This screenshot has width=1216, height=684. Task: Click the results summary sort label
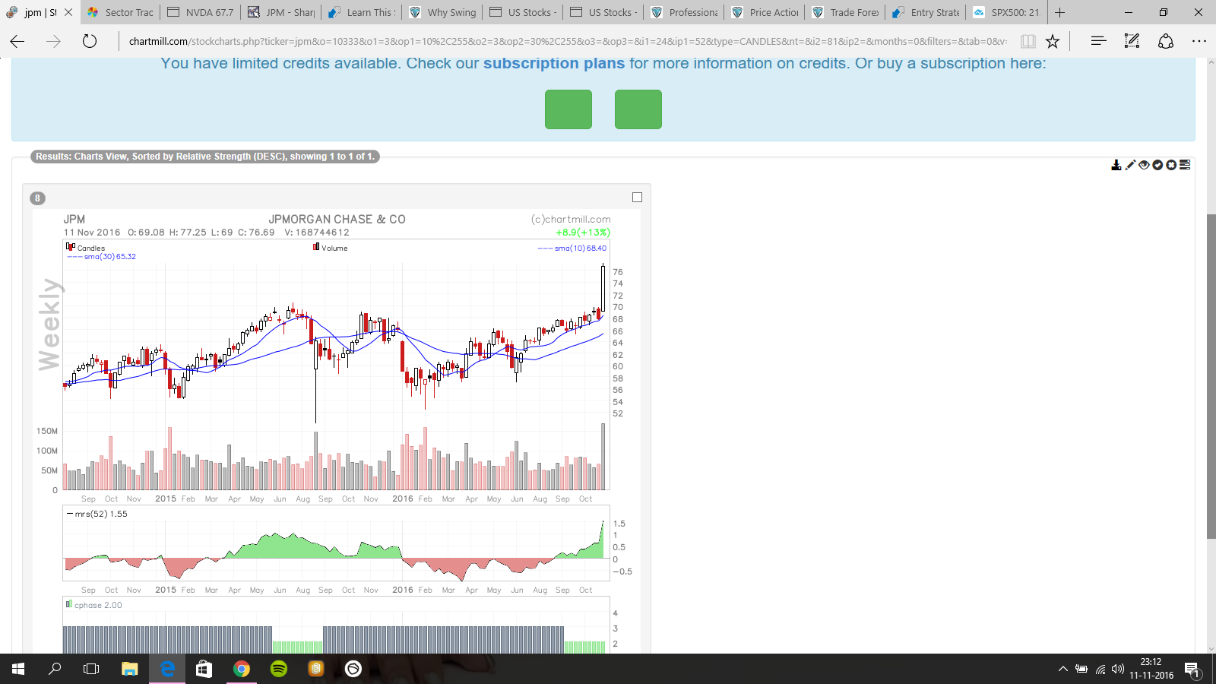click(205, 157)
